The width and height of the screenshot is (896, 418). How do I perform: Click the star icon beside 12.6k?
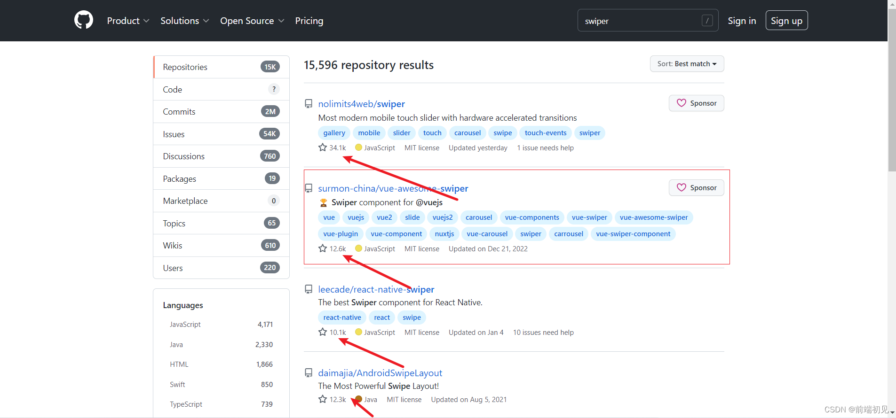coord(323,248)
